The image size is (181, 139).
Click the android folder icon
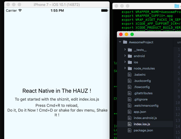coord(130,56)
